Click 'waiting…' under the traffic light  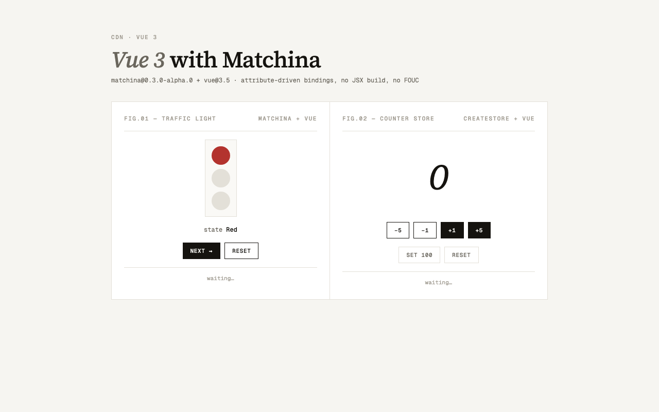(x=220, y=278)
